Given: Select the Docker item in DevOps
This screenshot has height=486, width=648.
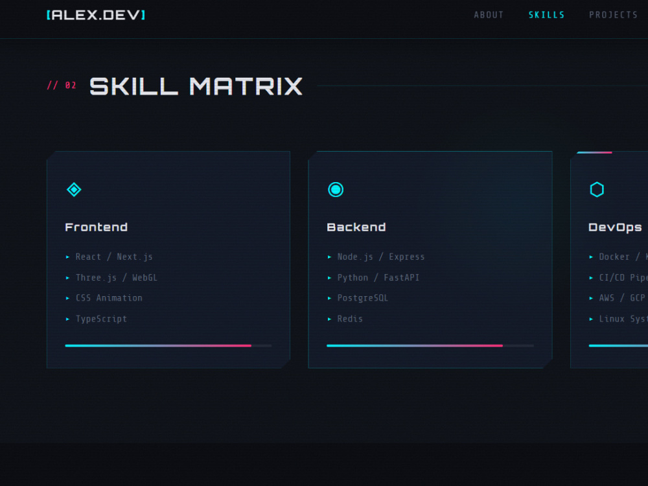Looking at the screenshot, I should pyautogui.click(x=623, y=257).
